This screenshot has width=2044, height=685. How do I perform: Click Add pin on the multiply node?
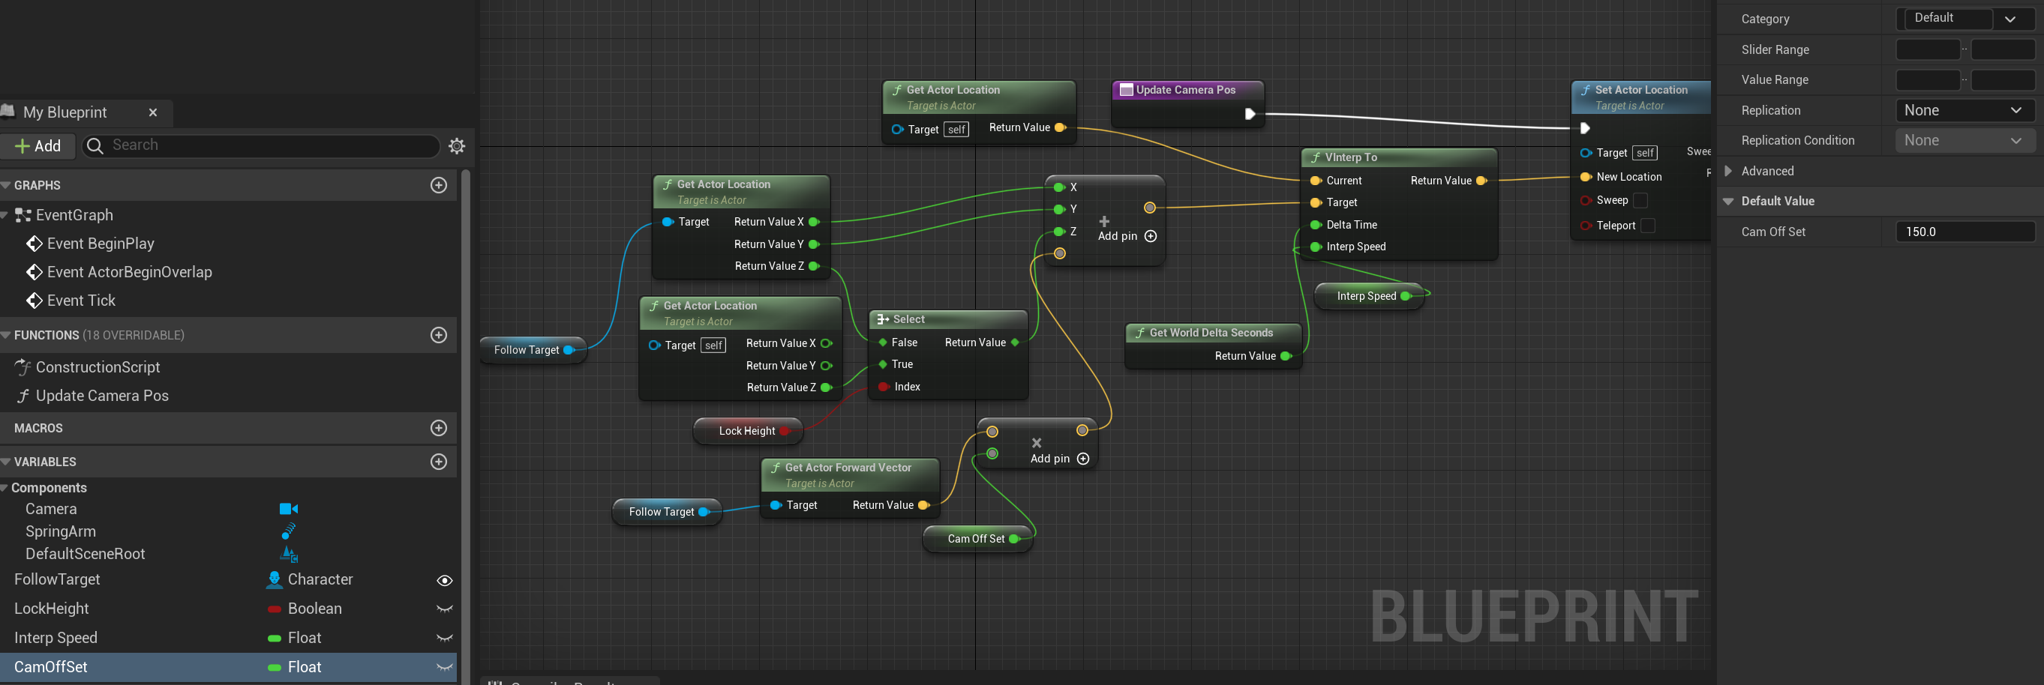click(x=1082, y=458)
